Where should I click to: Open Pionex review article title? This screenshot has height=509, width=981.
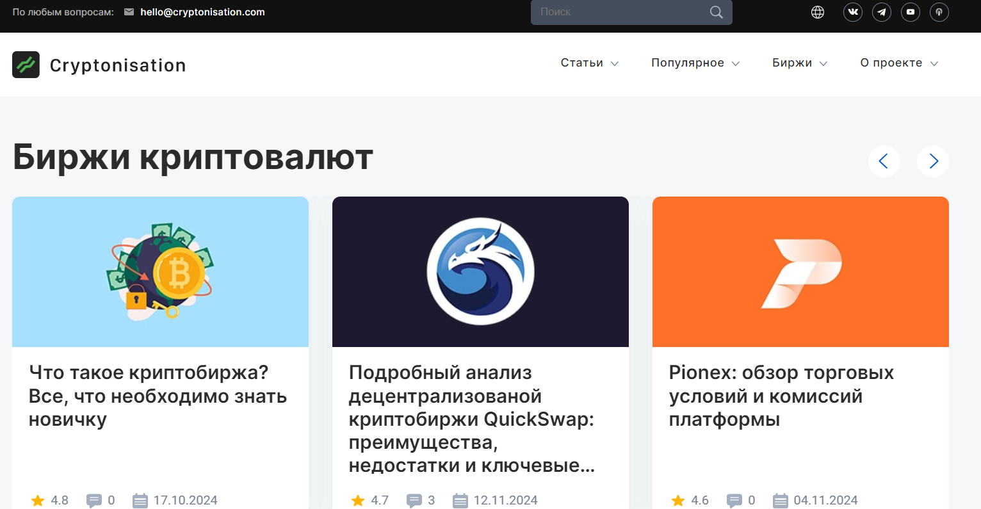[781, 396]
